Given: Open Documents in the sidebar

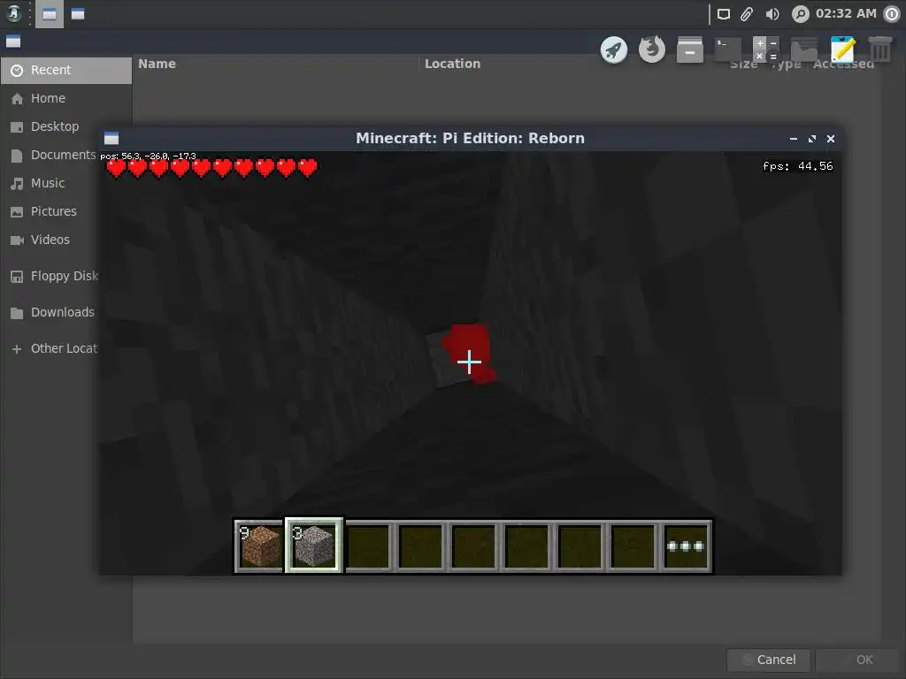Looking at the screenshot, I should (50, 155).
